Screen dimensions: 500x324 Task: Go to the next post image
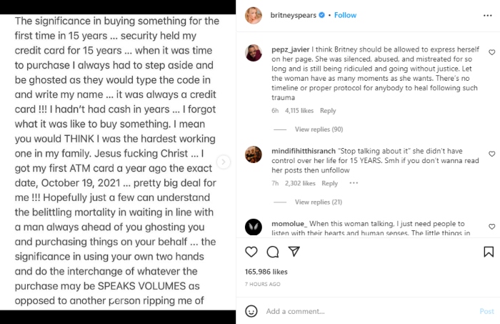point(224,162)
